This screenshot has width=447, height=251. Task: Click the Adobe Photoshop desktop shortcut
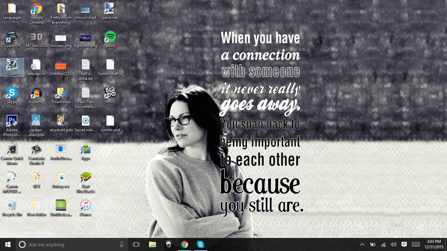coord(12,126)
